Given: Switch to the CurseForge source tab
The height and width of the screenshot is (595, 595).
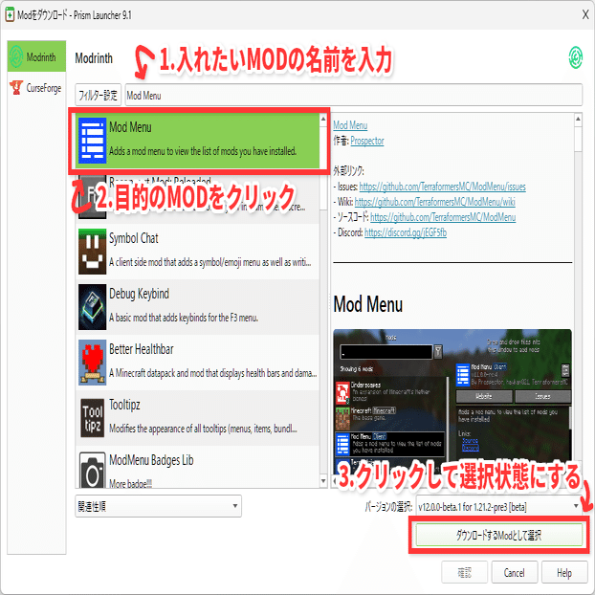Looking at the screenshot, I should (x=36, y=88).
